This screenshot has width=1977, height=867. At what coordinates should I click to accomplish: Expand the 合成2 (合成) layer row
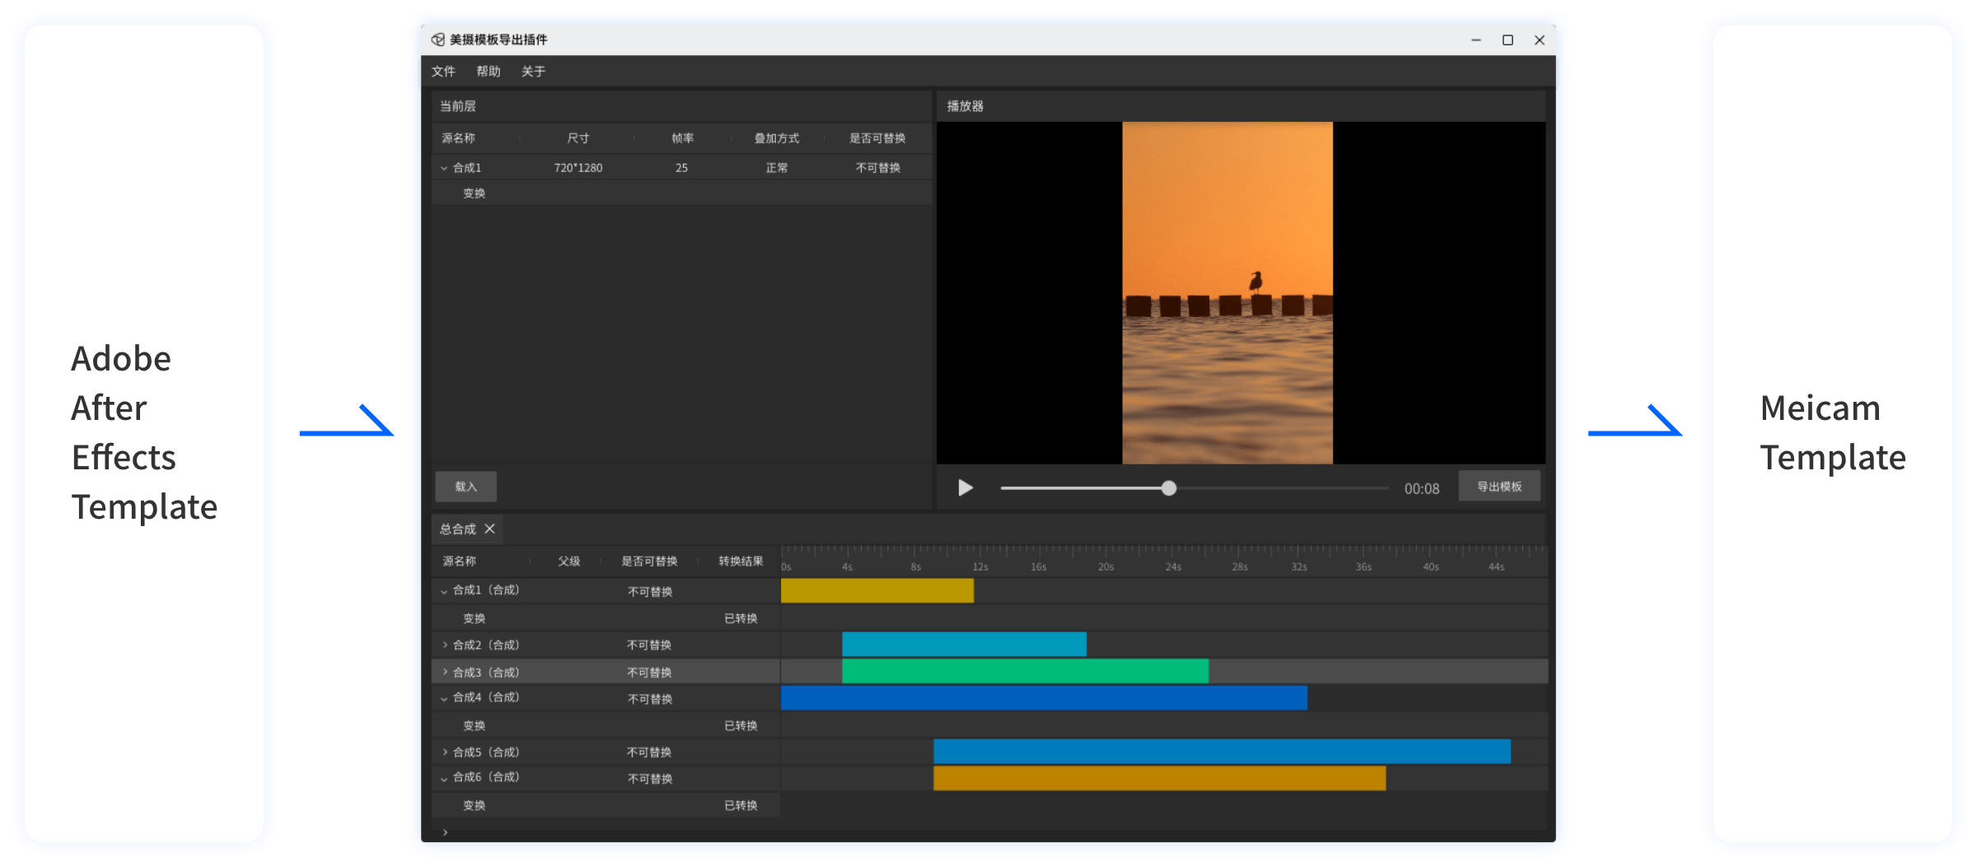[445, 645]
